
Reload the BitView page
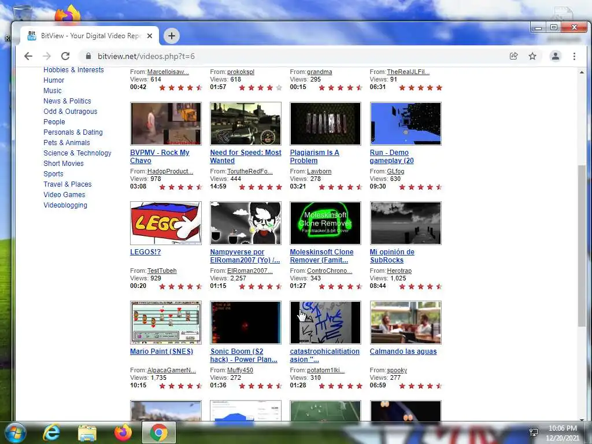65,56
